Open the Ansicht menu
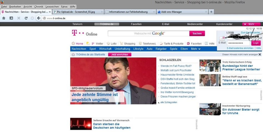263x132 pixels. pos(28,7)
